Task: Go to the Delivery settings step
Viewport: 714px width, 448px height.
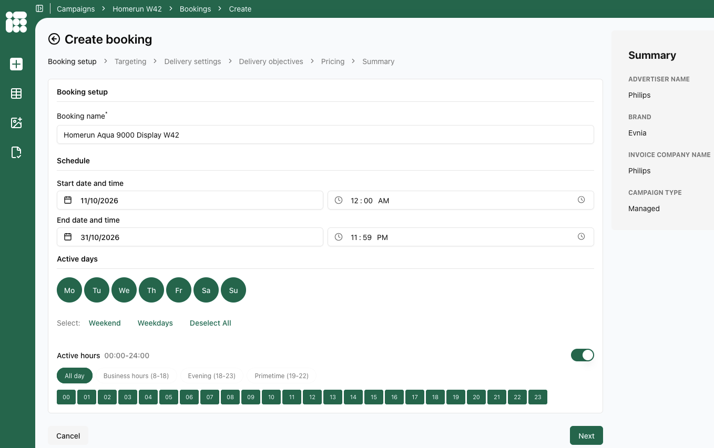Action: 192,61
